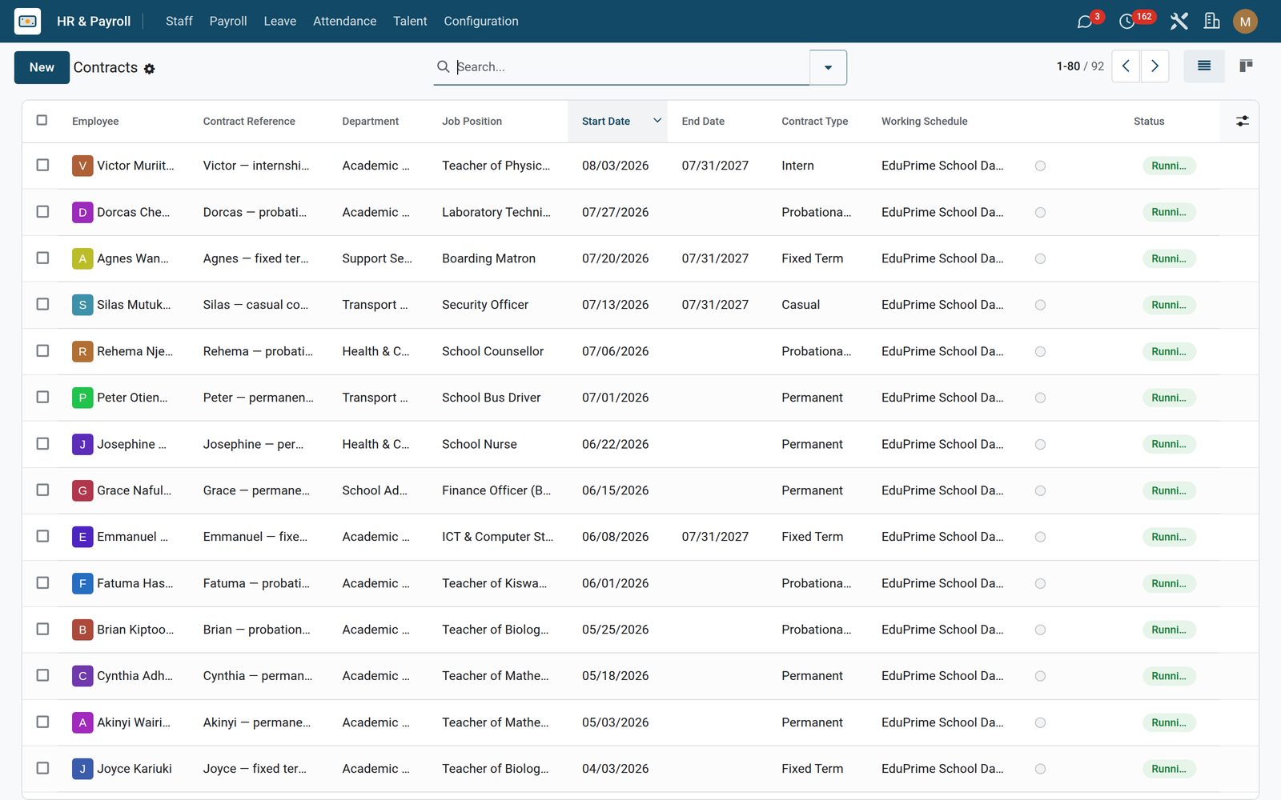Open the company switcher building icon
Image resolution: width=1281 pixels, height=800 pixels.
click(x=1211, y=21)
